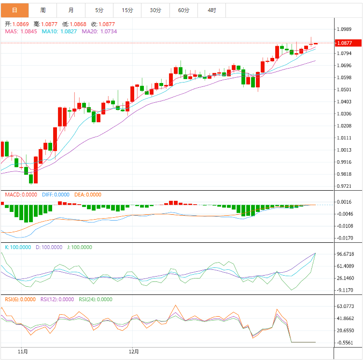Click the DIFF:0.0000 label
The image size is (364, 363).
56,195
